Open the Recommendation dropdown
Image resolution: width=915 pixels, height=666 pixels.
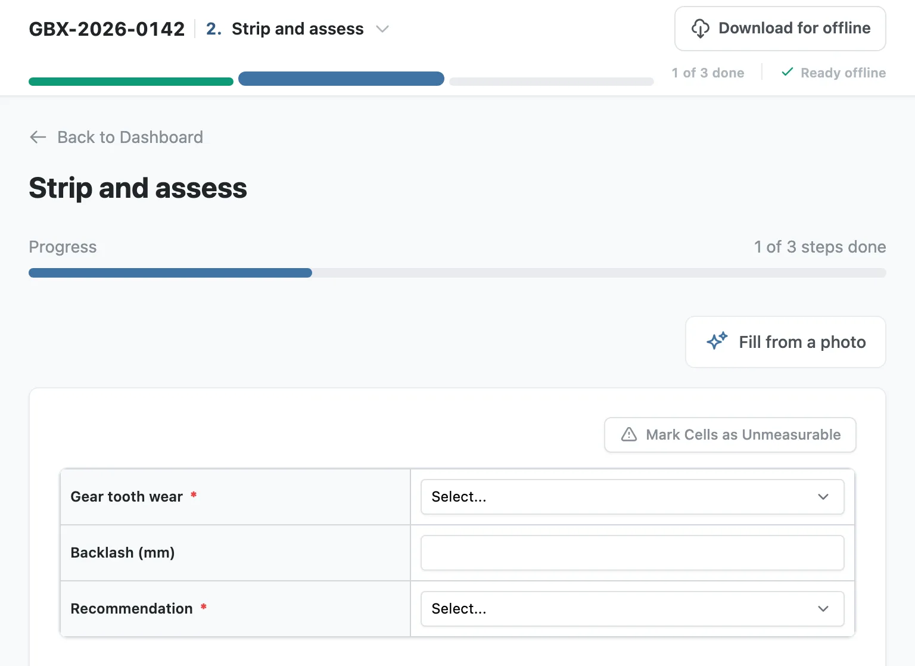[x=633, y=609]
